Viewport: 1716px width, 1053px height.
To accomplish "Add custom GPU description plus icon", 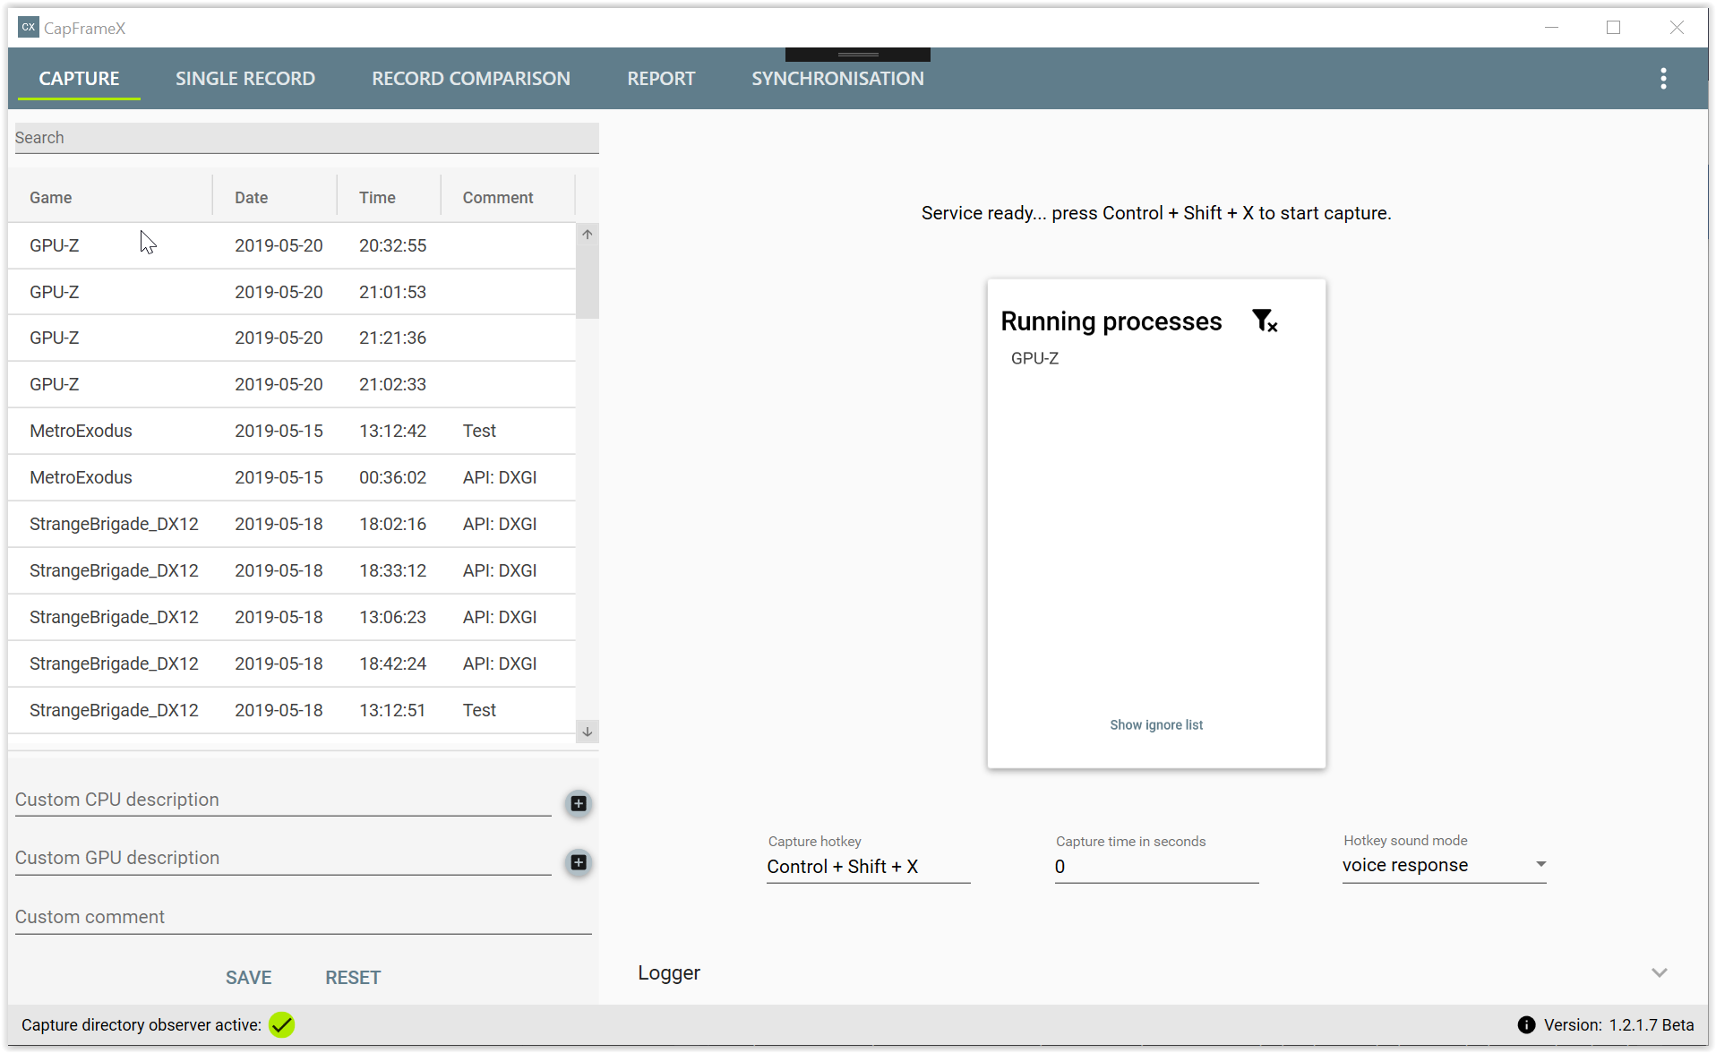I will [579, 862].
